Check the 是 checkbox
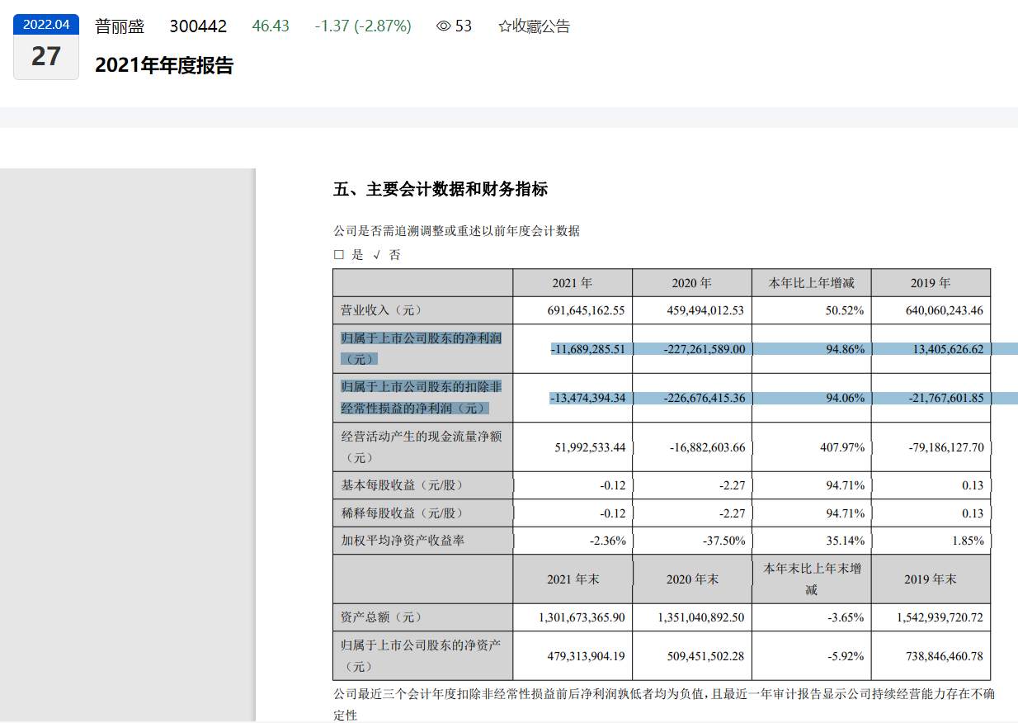This screenshot has height=723, width=1018. (x=339, y=255)
